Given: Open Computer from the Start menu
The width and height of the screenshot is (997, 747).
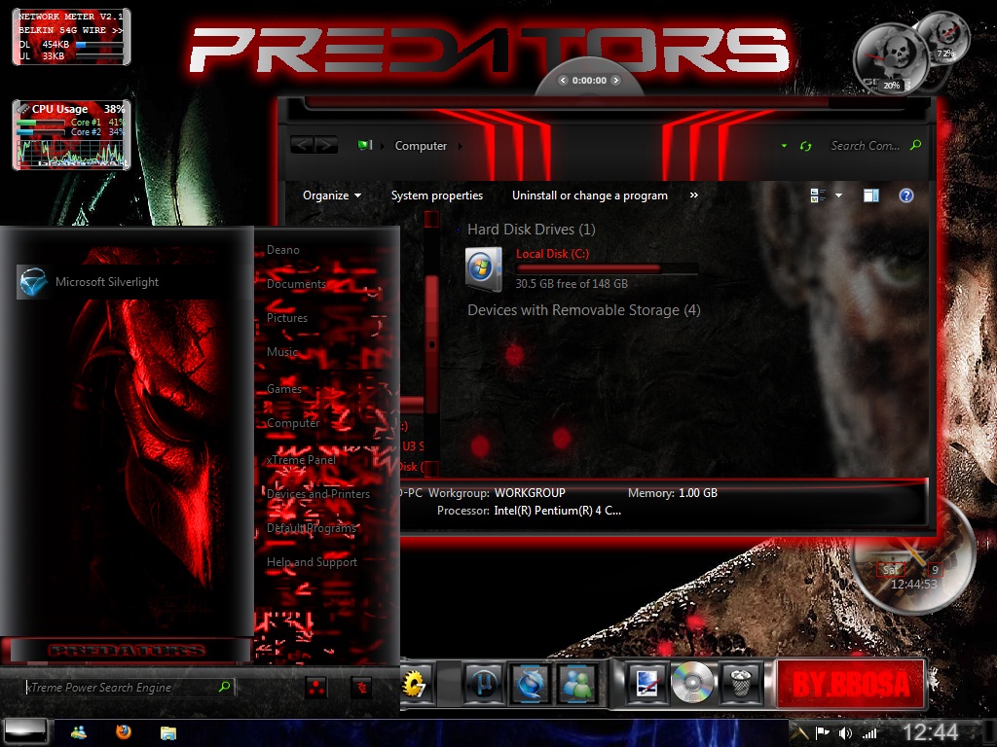Looking at the screenshot, I should (x=293, y=422).
